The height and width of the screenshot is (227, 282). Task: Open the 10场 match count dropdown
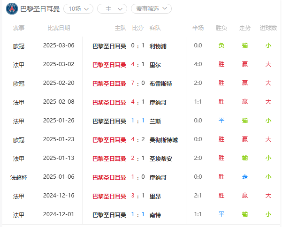point(78,8)
